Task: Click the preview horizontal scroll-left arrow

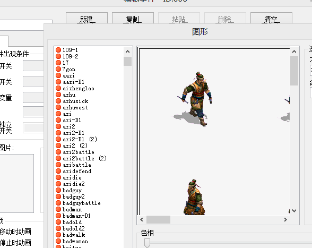Action: click(142, 219)
